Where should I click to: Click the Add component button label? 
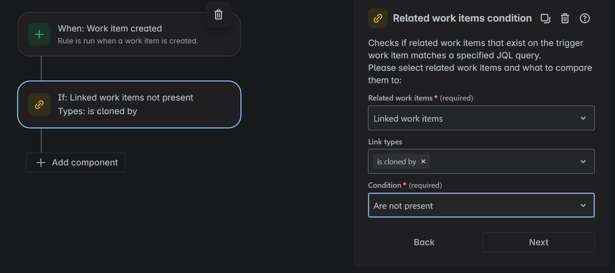coord(85,163)
